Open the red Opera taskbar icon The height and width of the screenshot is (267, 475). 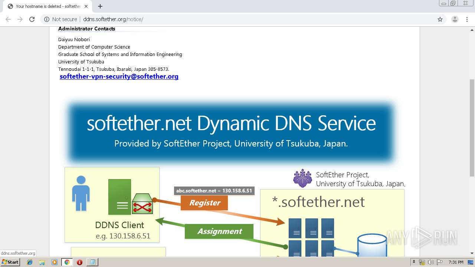79,262
